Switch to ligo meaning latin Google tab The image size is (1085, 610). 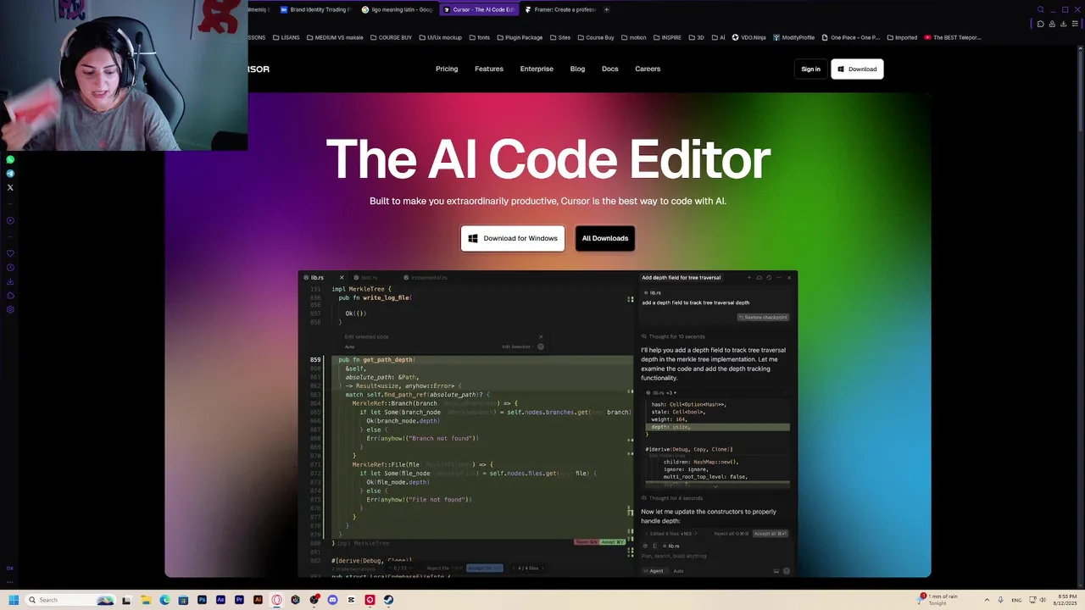point(397,9)
